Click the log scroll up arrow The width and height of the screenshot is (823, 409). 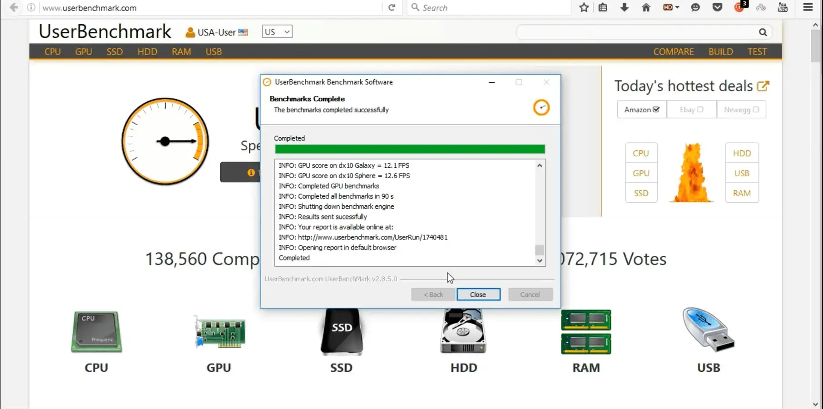point(540,165)
